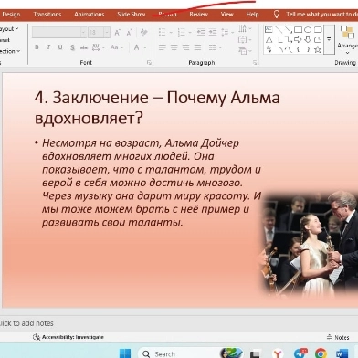Align text to the right
Viewport: 358px width, 358px height.
[x=185, y=47]
